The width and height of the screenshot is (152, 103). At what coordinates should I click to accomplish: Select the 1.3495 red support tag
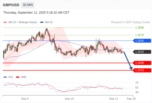[x=142, y=63]
